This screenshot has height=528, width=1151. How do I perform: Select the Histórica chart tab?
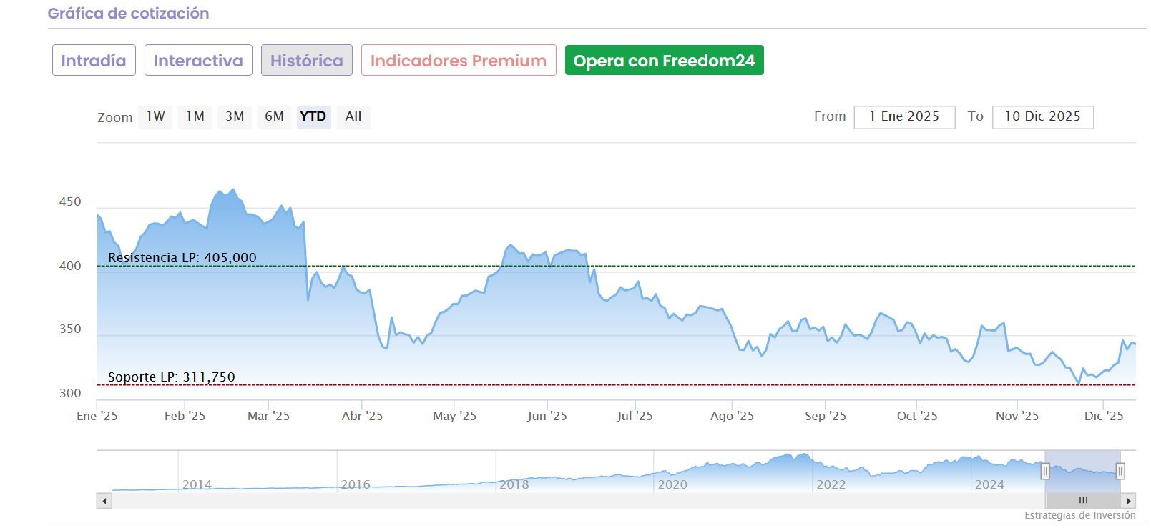(x=306, y=61)
